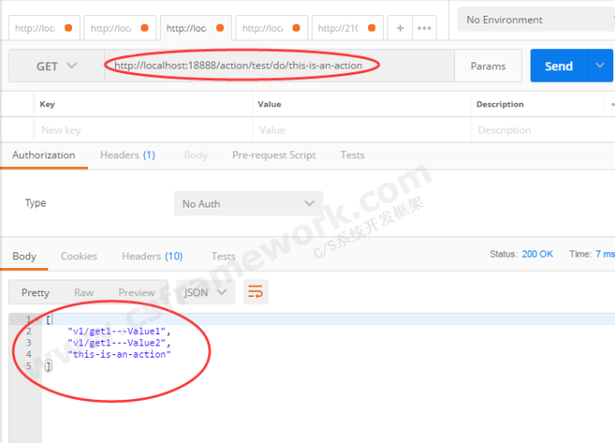The height and width of the screenshot is (443, 615).
Task: Open the JSON format dropdown
Action: [x=206, y=293]
